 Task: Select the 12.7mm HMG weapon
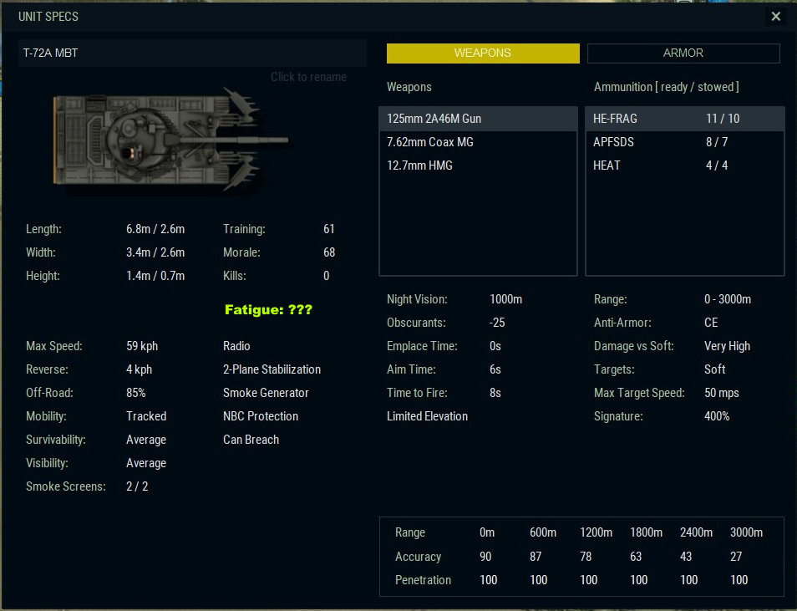tap(478, 165)
